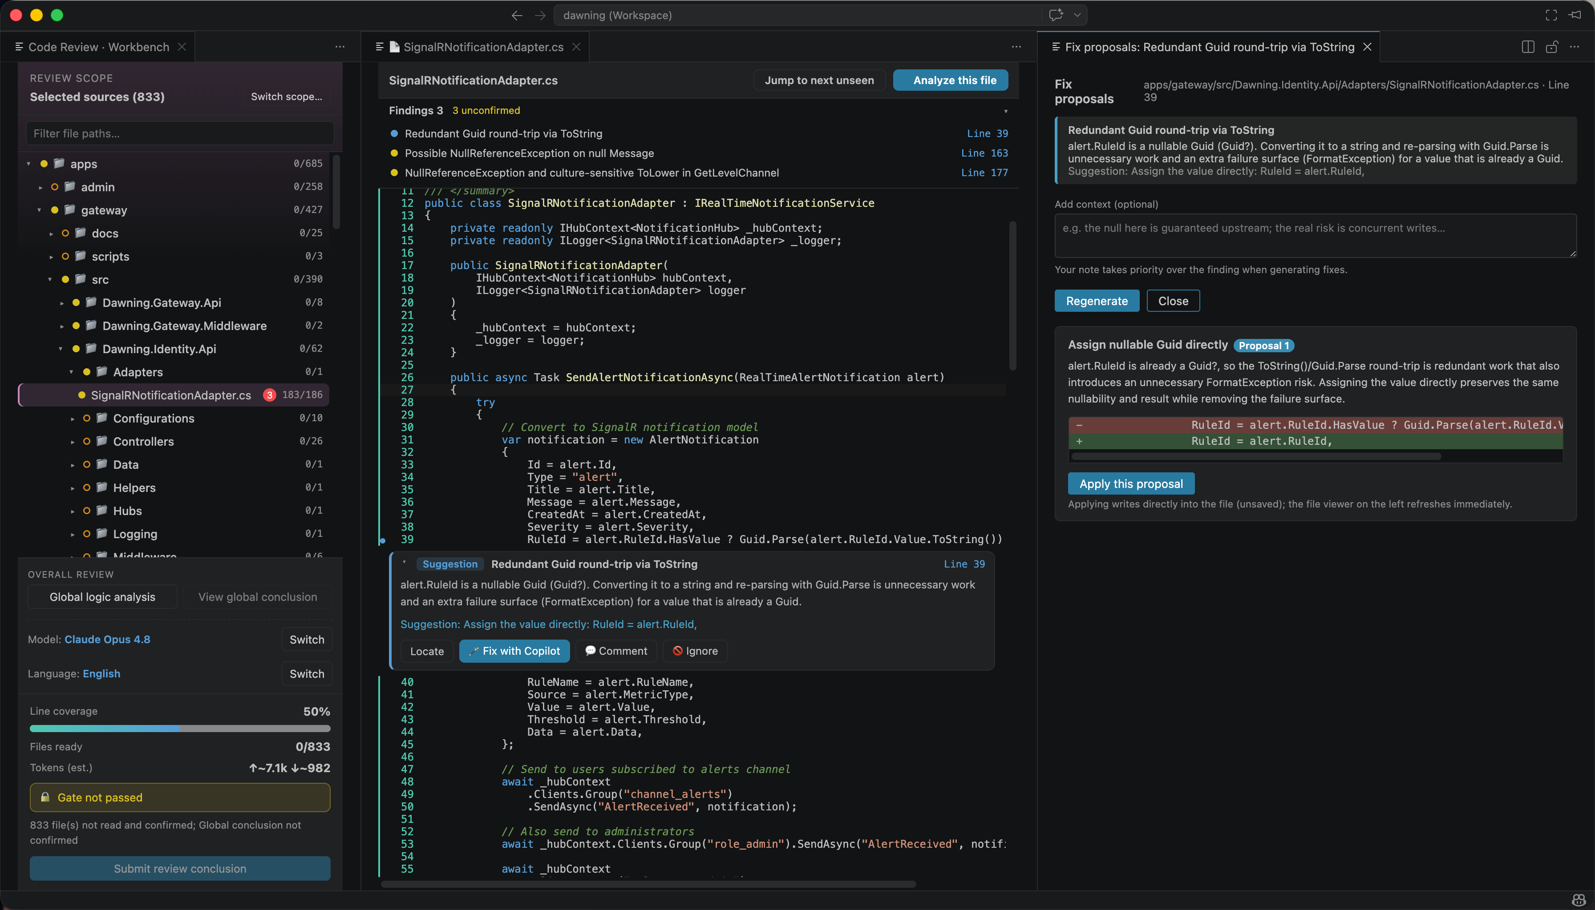This screenshot has width=1595, height=910.
Task: Collapse the src folder
Action: 49,279
